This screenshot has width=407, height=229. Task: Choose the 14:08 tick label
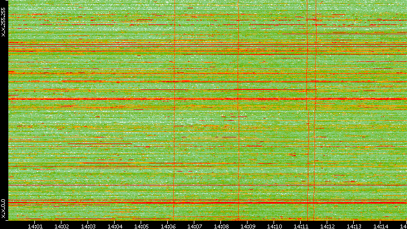[221, 226]
